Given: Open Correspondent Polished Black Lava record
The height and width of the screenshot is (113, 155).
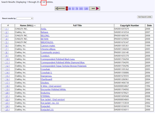Looking at the screenshot, I should pyautogui.click(x=58, y=59).
